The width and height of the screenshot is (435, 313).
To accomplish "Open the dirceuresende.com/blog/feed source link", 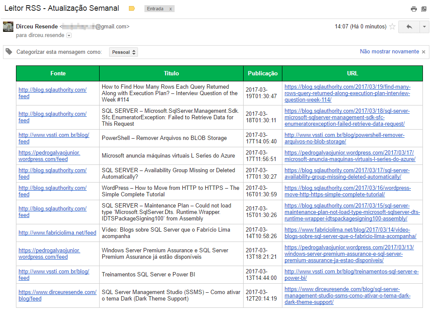I will tap(57, 295).
